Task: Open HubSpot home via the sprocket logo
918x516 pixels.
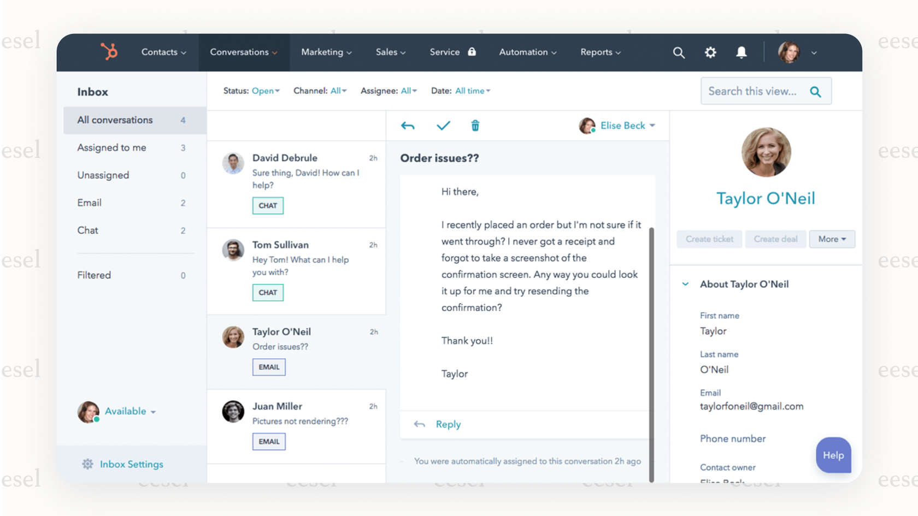Action: 109,52
